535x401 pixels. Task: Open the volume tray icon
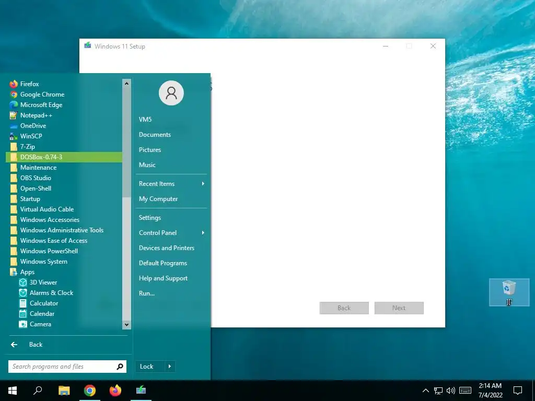click(x=451, y=391)
